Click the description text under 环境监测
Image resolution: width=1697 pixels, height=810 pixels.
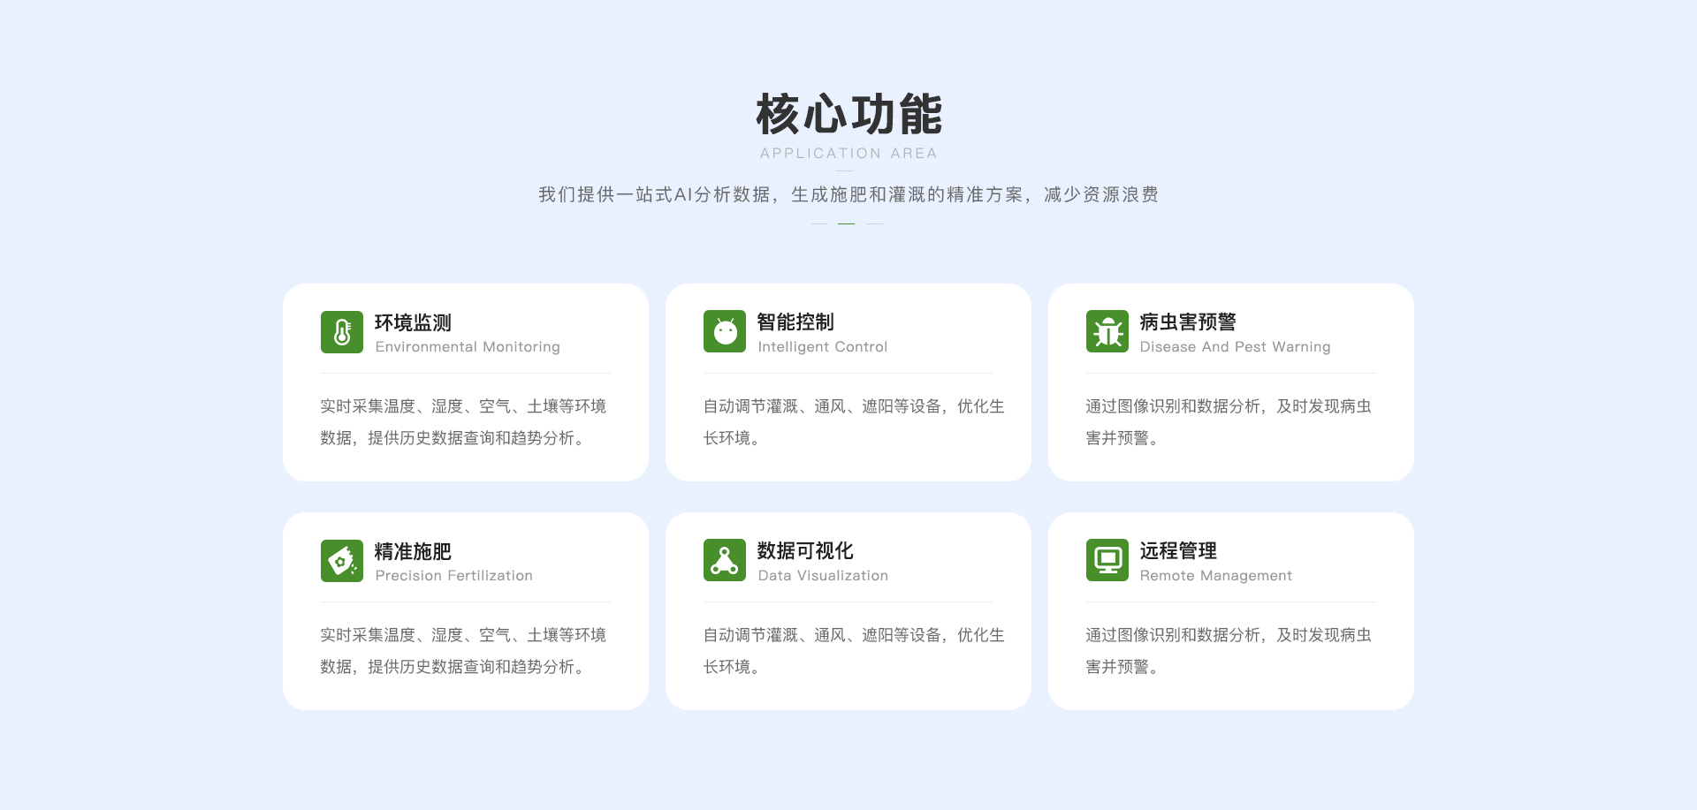coord(463,422)
